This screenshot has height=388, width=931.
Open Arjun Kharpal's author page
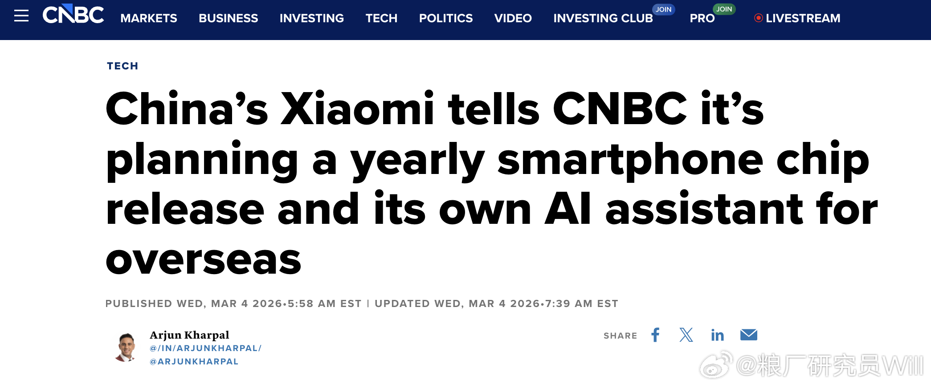pos(189,335)
